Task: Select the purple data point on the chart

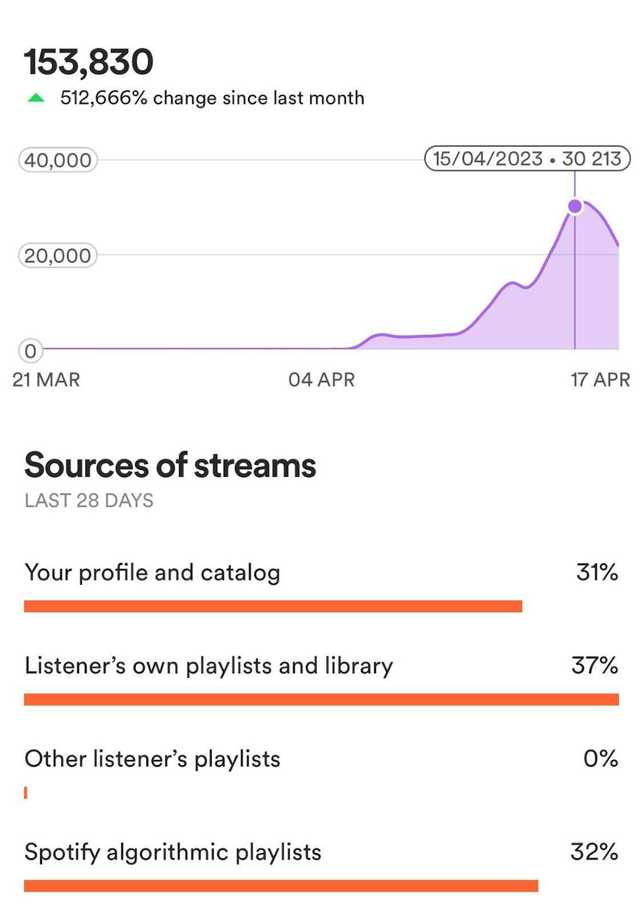Action: tap(575, 205)
